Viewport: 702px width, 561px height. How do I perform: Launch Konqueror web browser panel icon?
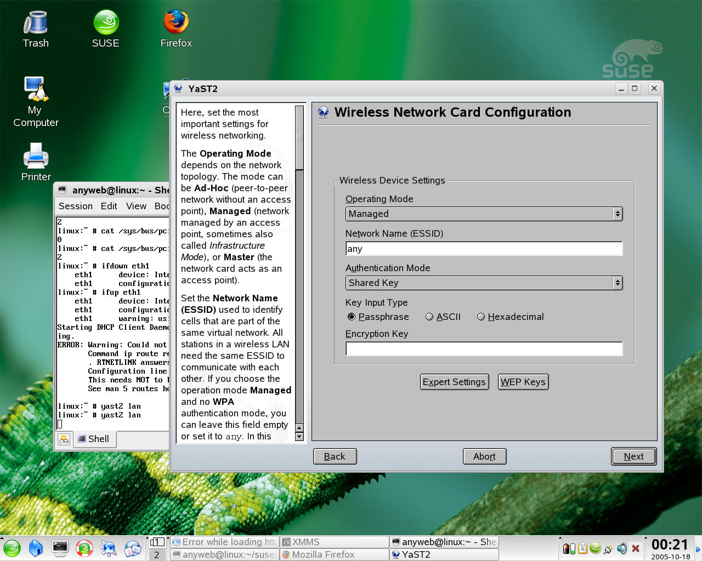point(109,548)
